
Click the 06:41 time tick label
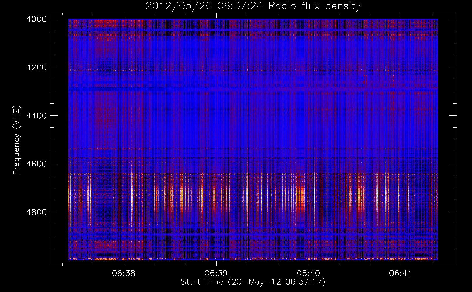[401, 274]
